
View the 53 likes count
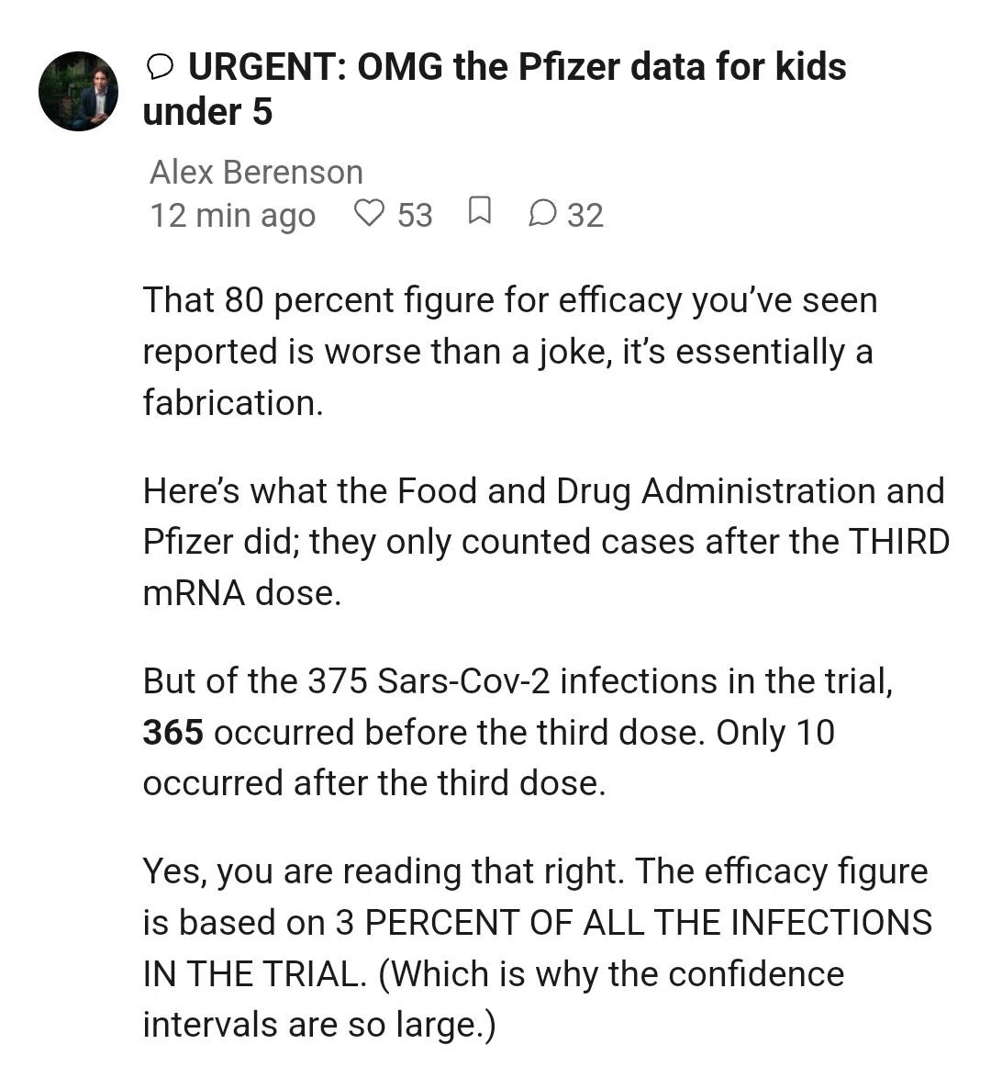point(415,216)
